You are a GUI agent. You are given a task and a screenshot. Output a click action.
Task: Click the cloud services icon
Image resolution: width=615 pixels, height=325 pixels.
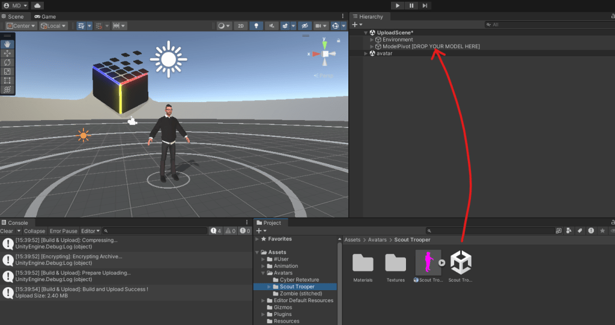[x=37, y=5]
